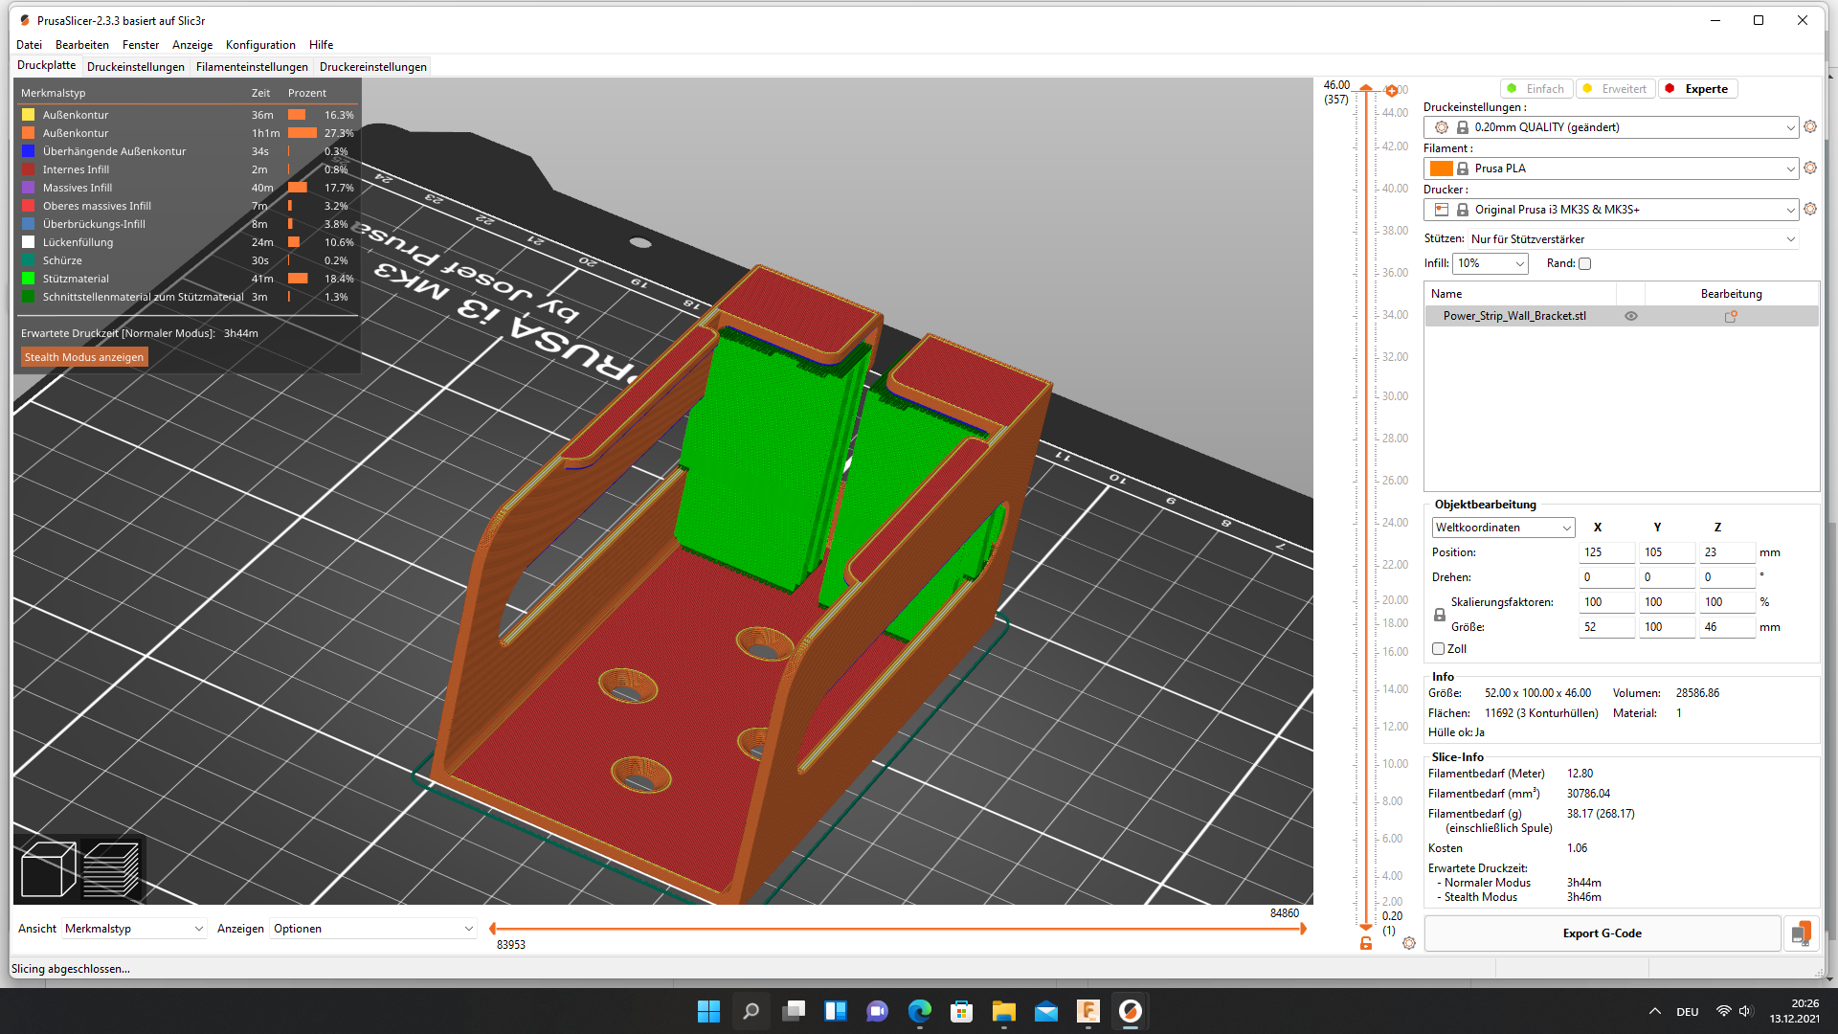Viewport: 1838px width, 1034px height.
Task: Click the Position X input field
Action: [1607, 552]
